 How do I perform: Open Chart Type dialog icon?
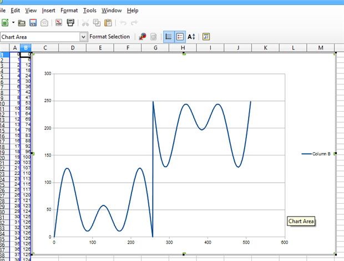pos(143,37)
